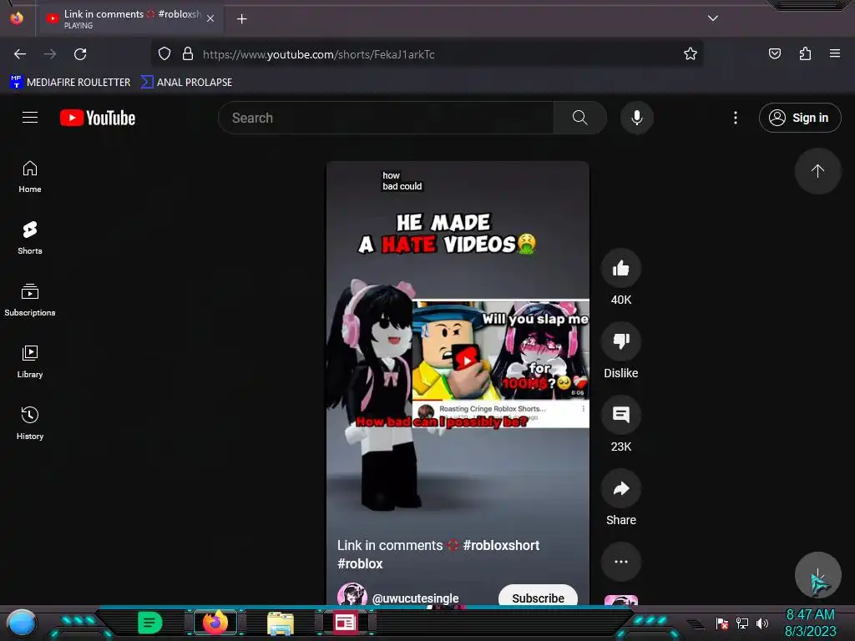Open the second bookmark on the bookmarks toolbar
The image size is (855, 641).
tap(186, 83)
